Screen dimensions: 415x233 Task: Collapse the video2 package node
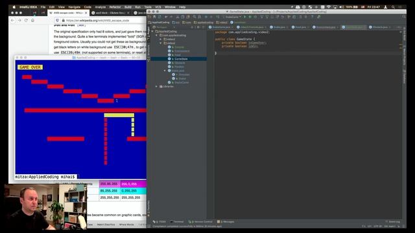161,43
